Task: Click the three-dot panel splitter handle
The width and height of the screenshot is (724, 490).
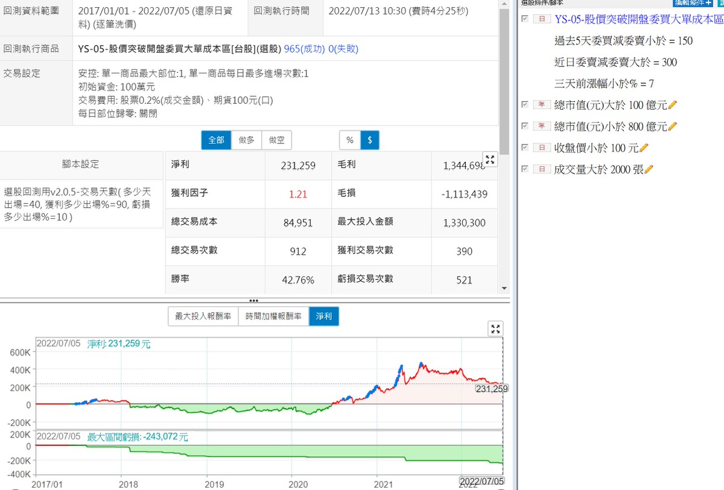Action: [x=253, y=300]
